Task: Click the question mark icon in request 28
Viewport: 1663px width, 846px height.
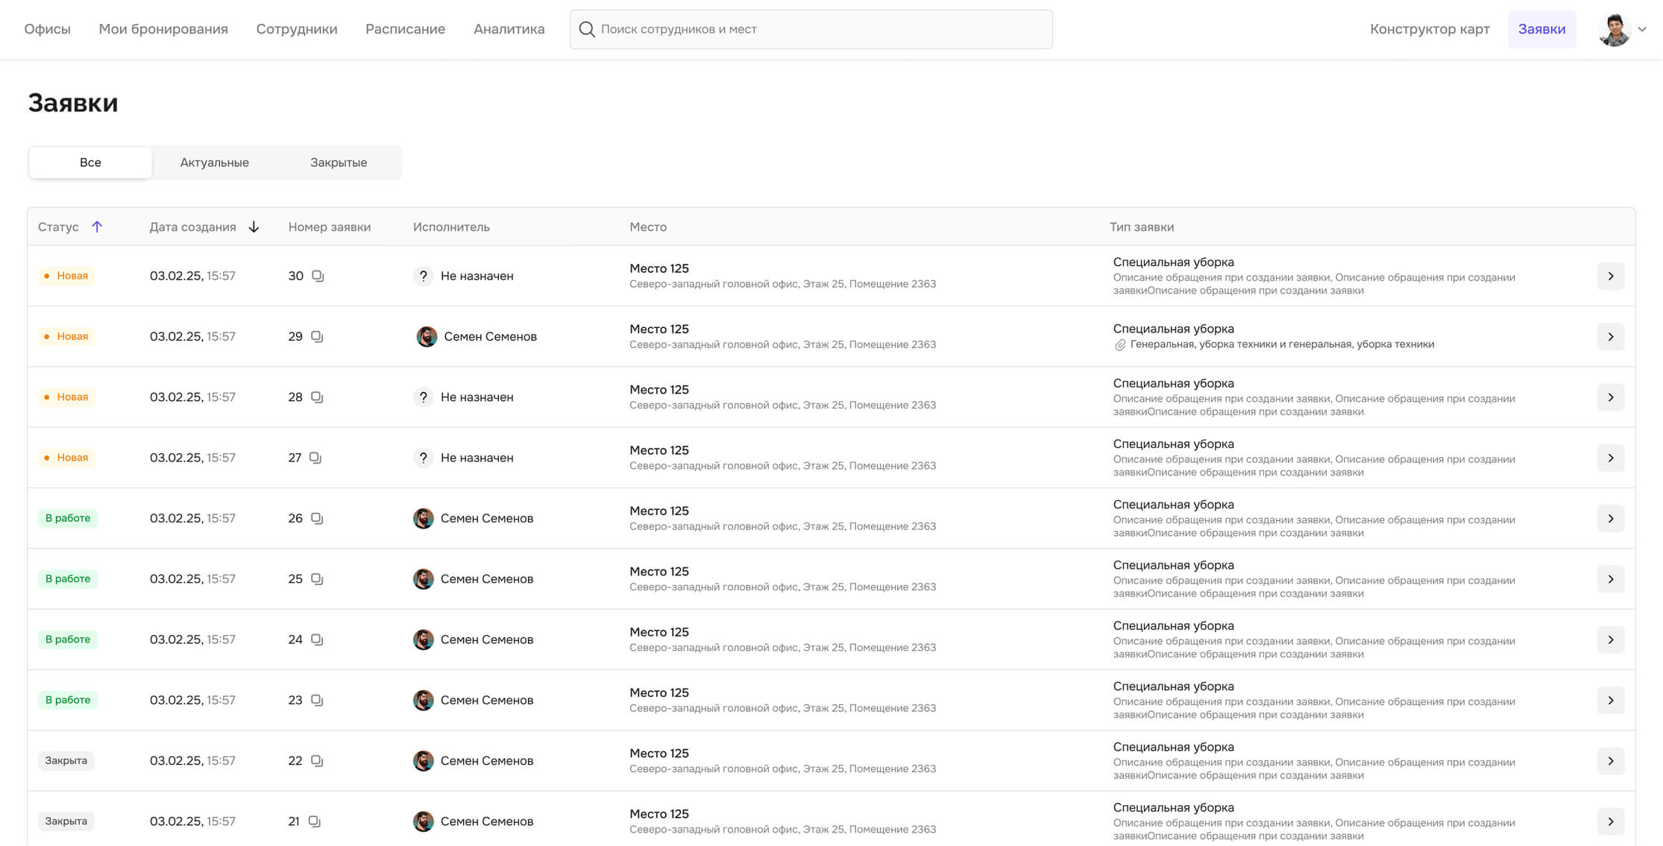Action: point(423,397)
